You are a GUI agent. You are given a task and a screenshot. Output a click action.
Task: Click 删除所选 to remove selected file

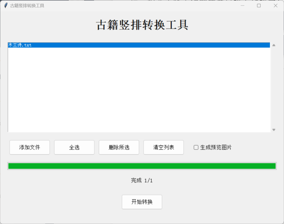[x=119, y=147]
